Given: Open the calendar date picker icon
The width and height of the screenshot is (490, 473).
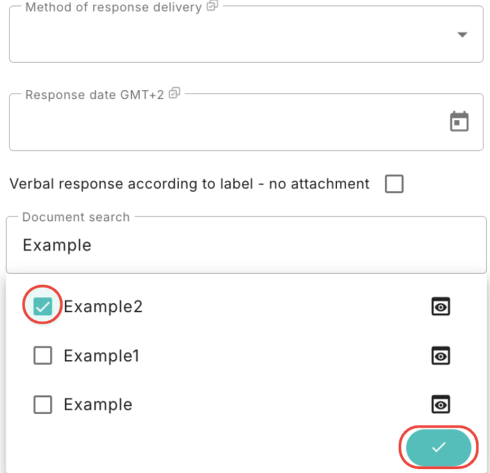Looking at the screenshot, I should coord(459,121).
